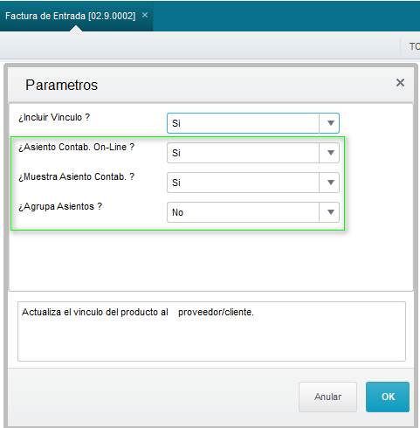Click the Agrupa Asientos field showing No

(243, 212)
